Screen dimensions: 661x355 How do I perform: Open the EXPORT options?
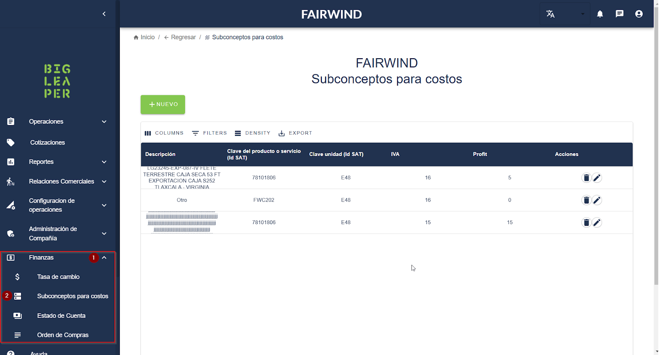(295, 133)
